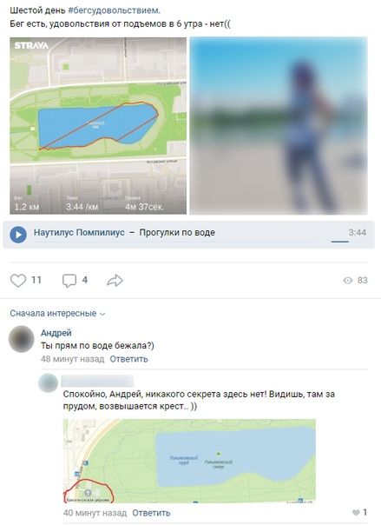Like the post with the heart icon
Screen dimensions: 381x525
coord(18,280)
